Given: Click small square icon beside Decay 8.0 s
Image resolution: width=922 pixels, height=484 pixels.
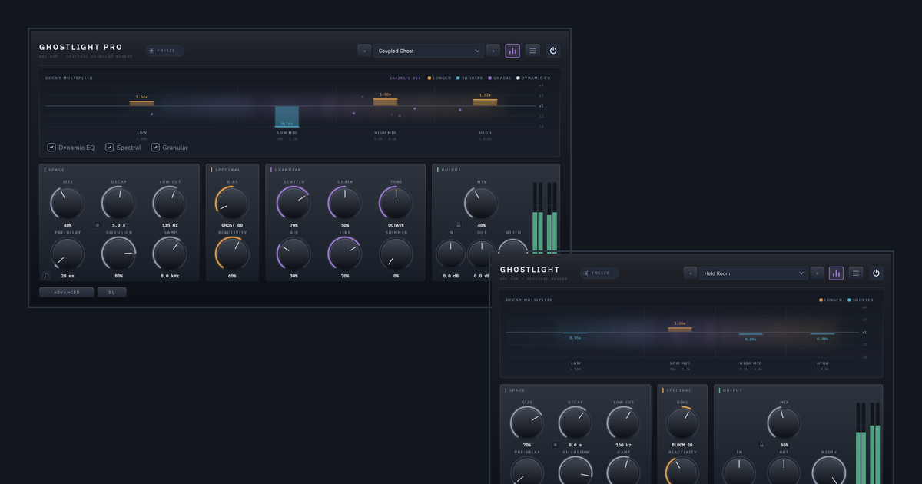Looking at the screenshot, I should pyautogui.click(x=555, y=444).
